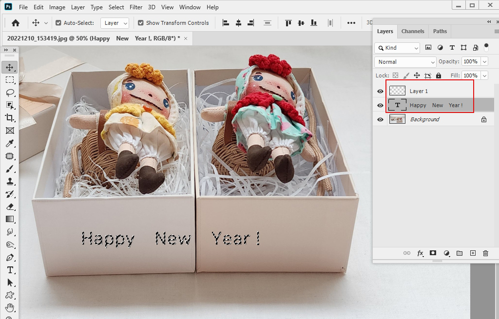Select the Spot Healing Brush tool
Screen dimensions: 499x319
(10, 156)
